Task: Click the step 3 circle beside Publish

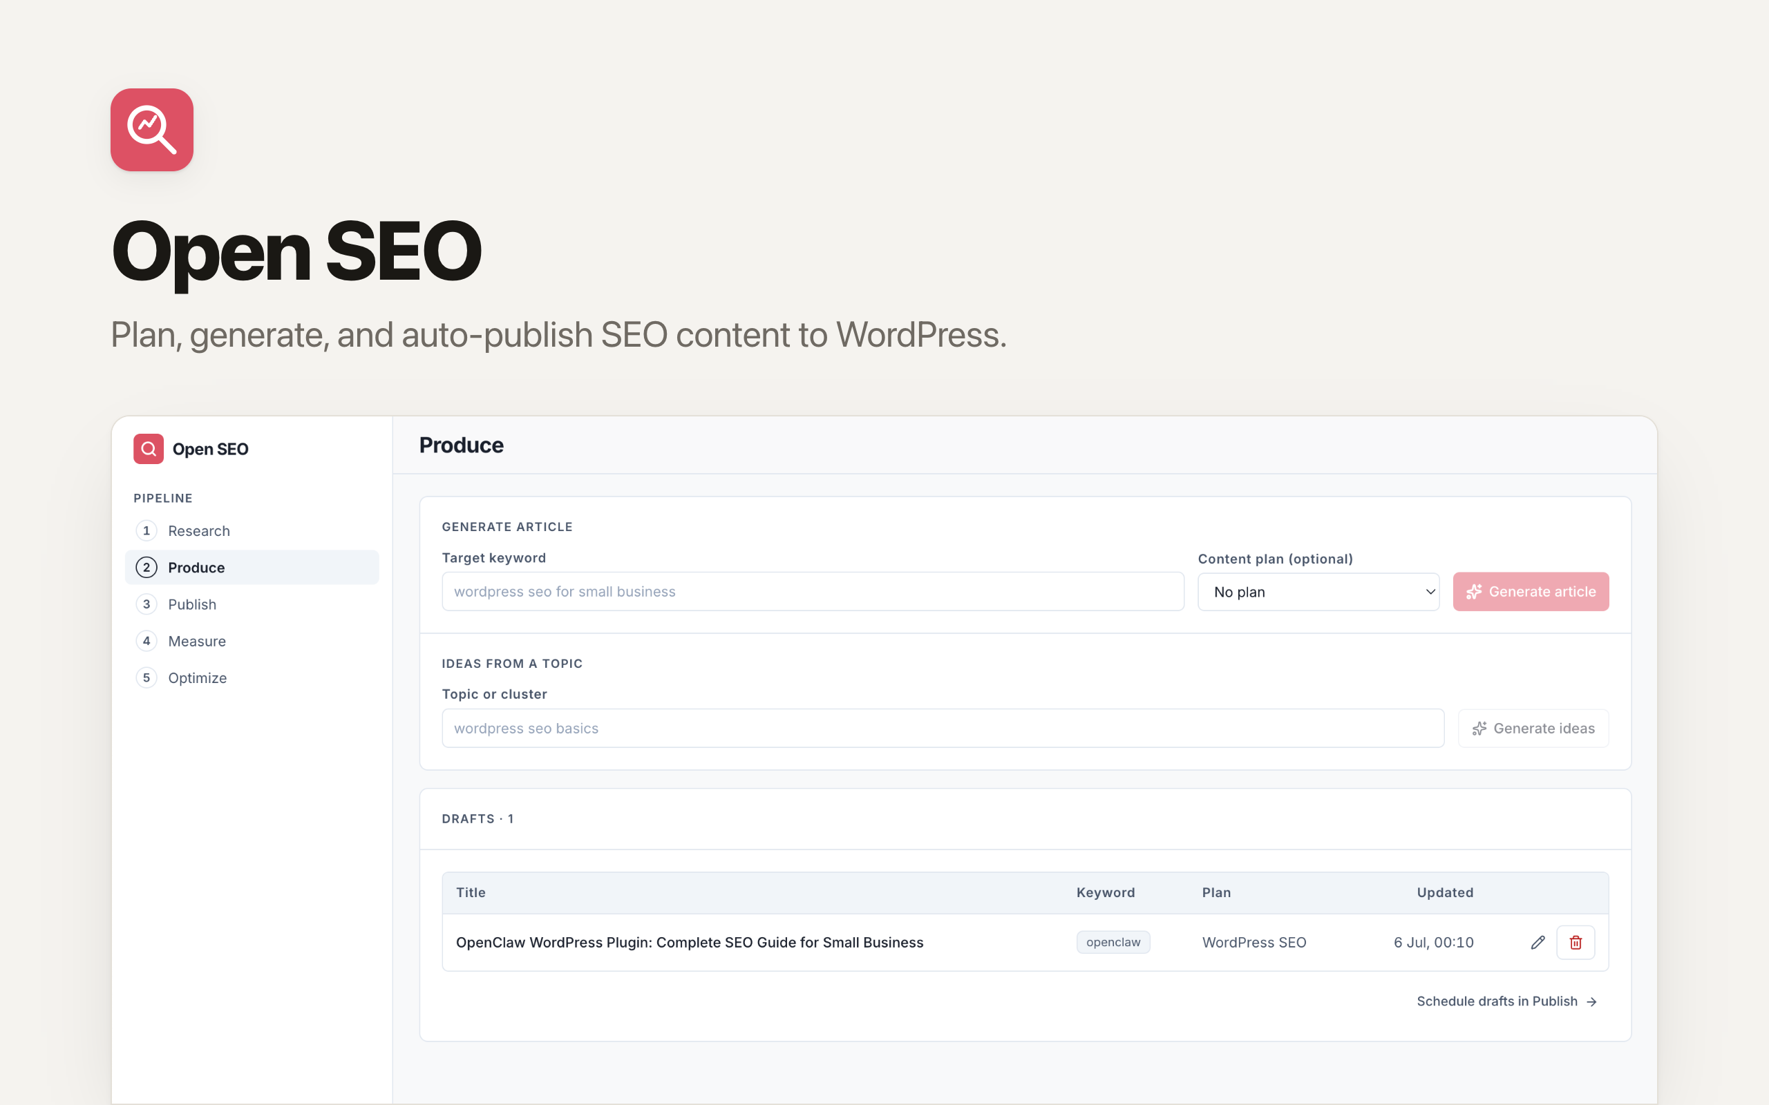Action: click(x=146, y=604)
